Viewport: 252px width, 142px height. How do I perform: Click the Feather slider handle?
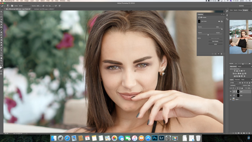click(x=208, y=35)
